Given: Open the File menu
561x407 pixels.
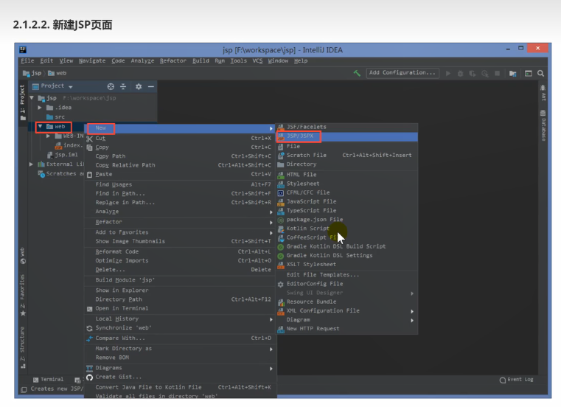Looking at the screenshot, I should pyautogui.click(x=27, y=61).
